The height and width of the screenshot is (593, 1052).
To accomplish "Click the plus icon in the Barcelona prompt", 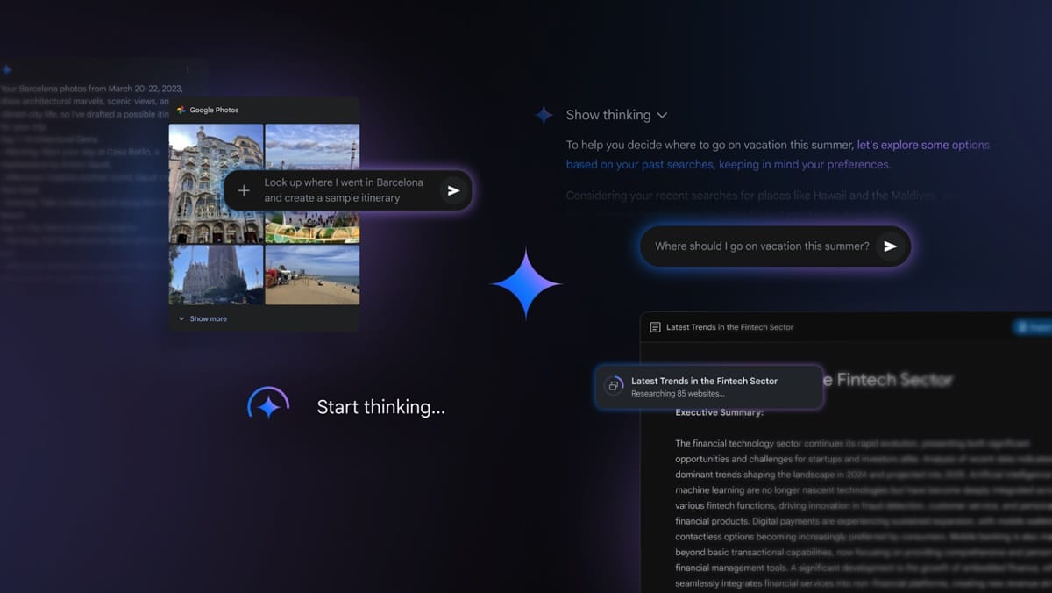I will [x=244, y=190].
